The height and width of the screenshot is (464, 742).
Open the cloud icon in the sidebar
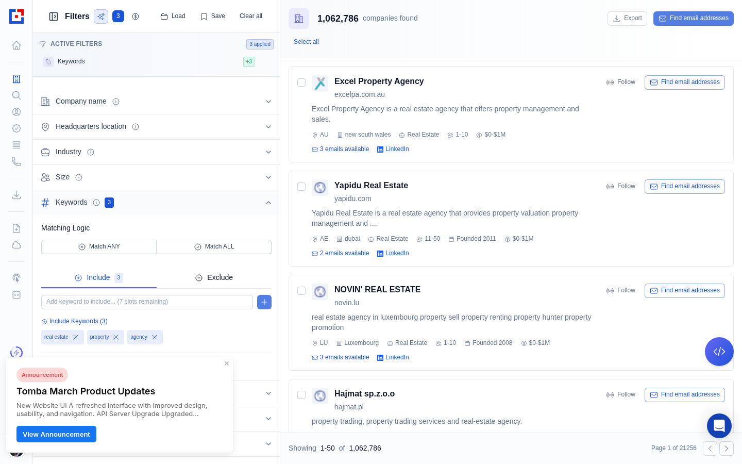(16, 245)
